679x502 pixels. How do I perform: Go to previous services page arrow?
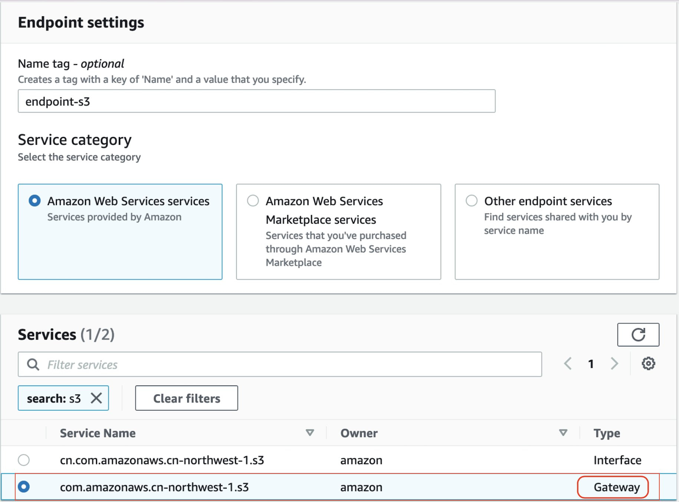pyautogui.click(x=568, y=364)
